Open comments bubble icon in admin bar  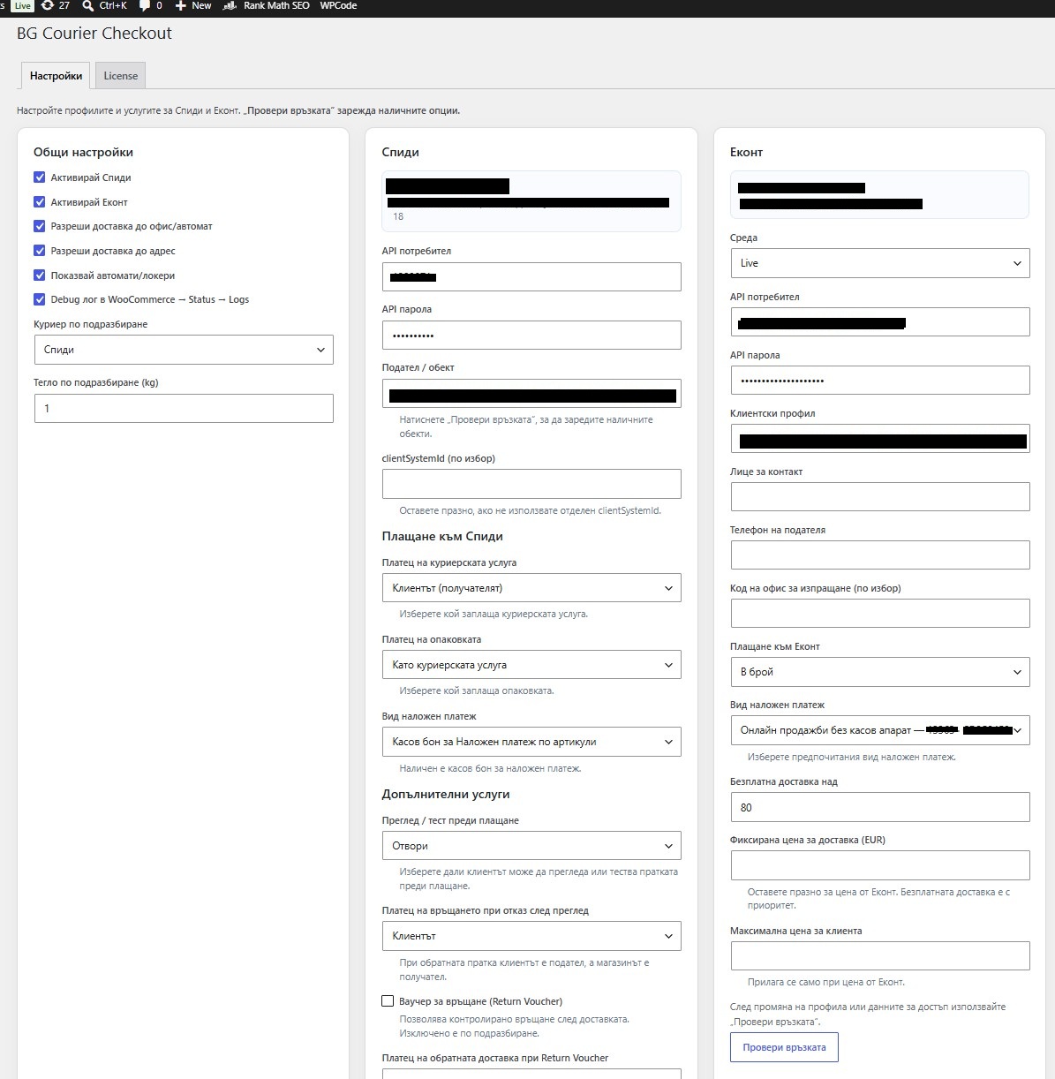point(145,5)
